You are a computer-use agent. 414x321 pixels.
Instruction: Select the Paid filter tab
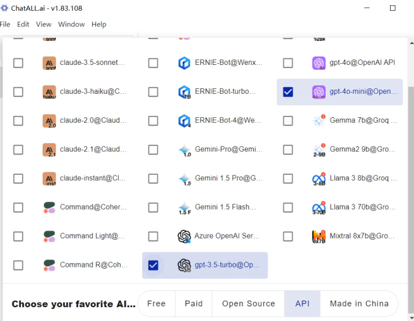[194, 304]
